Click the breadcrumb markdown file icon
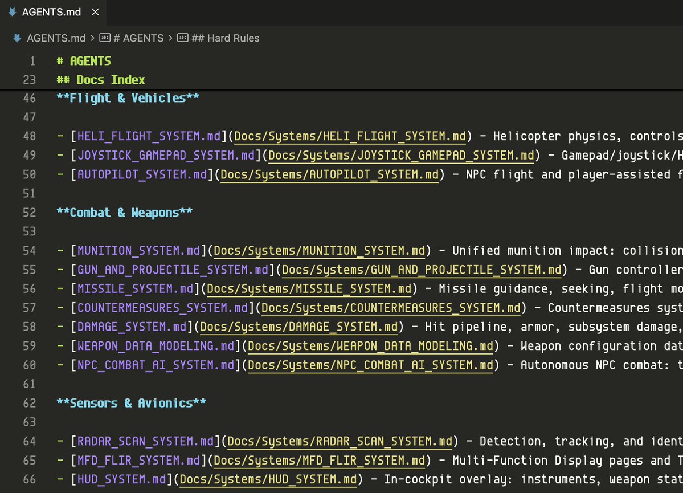 point(17,38)
